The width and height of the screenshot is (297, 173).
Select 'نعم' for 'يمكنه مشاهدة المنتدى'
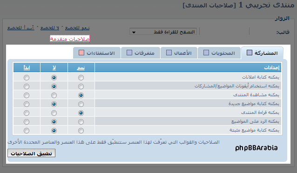coord(81,95)
